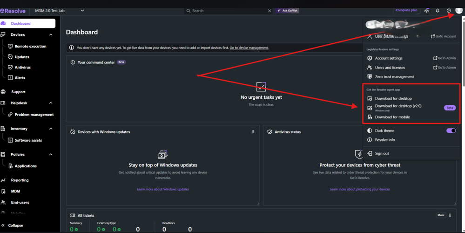Toggle the Dark theme switch
465x233 pixels.
click(451, 131)
